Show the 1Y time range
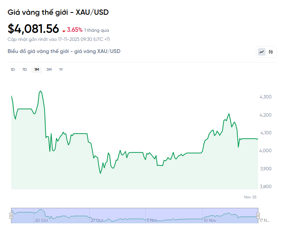Viewport: 284px width, 240px height. tap(61, 69)
